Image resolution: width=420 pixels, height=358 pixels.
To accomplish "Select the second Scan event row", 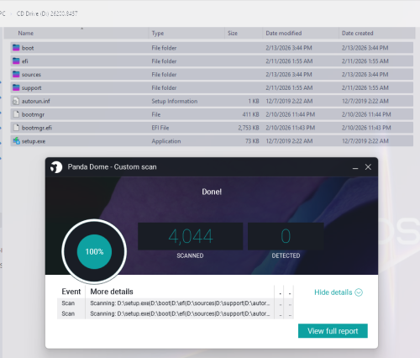I will [176, 313].
